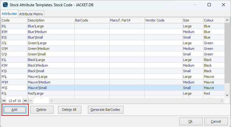Select the R\L code cell
This screenshot has width=231, height=127.
(x=14, y=93)
